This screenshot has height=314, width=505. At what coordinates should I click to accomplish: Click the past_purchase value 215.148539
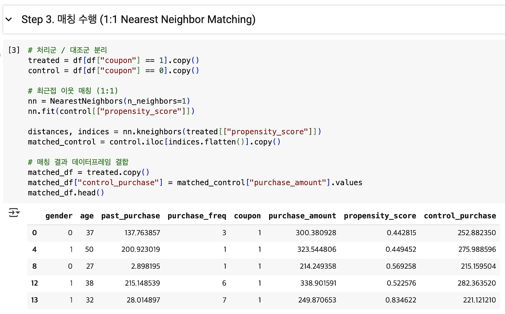click(142, 283)
